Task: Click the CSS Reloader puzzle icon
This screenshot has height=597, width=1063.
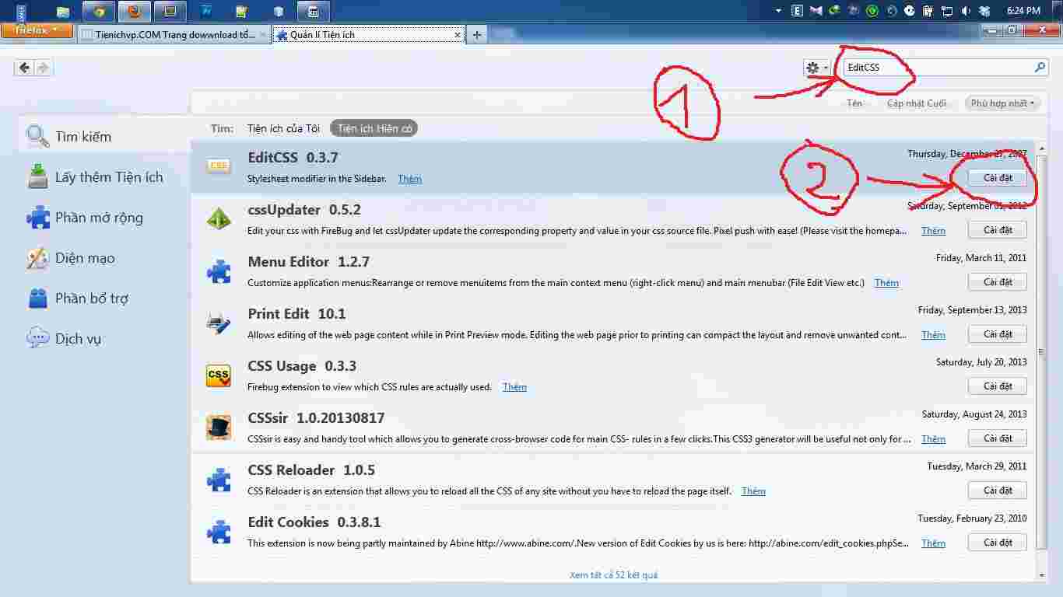Action: point(219,480)
